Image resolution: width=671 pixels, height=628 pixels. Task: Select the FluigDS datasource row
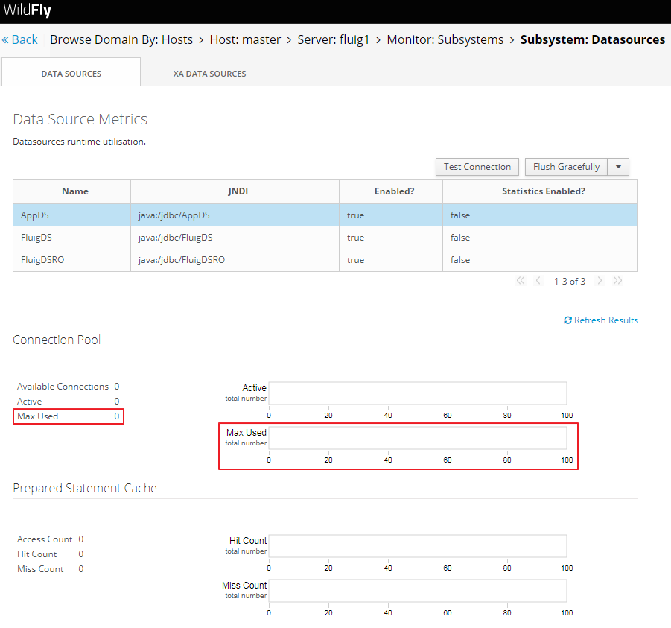point(325,238)
